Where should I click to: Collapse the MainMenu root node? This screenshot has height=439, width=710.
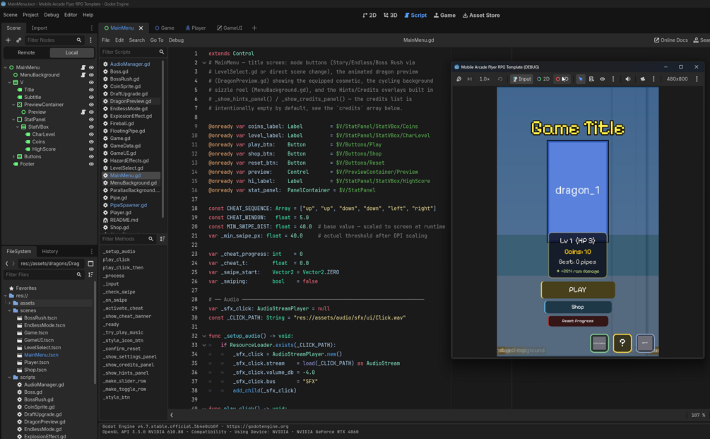coord(6,67)
